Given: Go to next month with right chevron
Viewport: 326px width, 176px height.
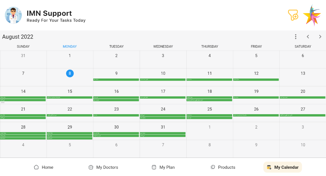Looking at the screenshot, I should [x=320, y=37].
